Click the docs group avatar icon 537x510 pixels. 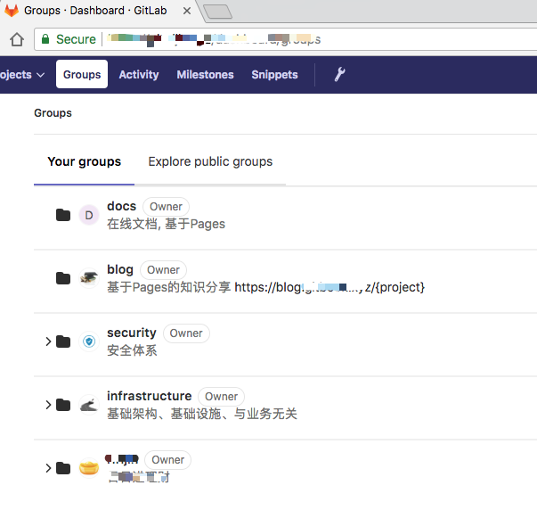pyautogui.click(x=88, y=215)
